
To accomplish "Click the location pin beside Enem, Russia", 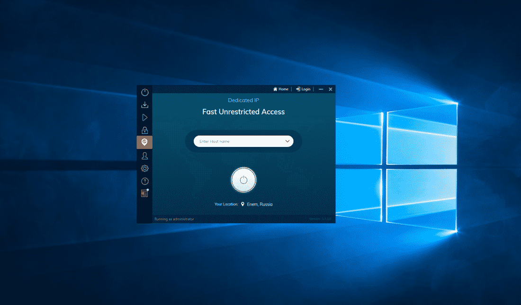I will click(243, 204).
